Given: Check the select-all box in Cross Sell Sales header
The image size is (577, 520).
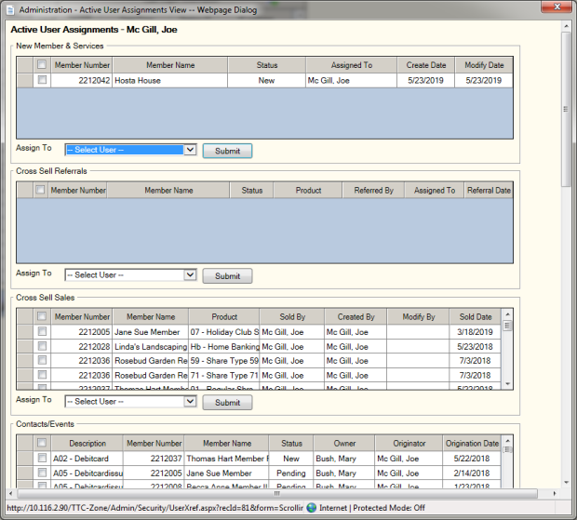Looking at the screenshot, I should [42, 316].
